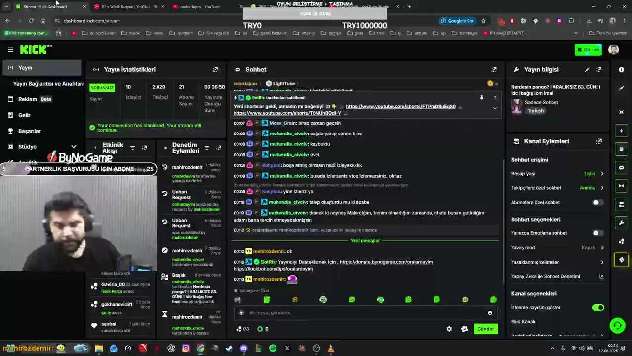
Task: Click the chat bubble sidebar icon
Action: pos(622,168)
